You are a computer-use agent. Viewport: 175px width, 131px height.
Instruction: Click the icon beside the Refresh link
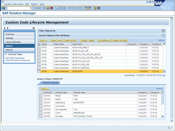click(x=164, y=76)
